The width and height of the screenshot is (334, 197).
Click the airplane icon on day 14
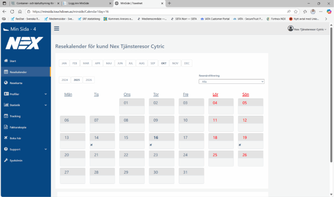coord(92,145)
